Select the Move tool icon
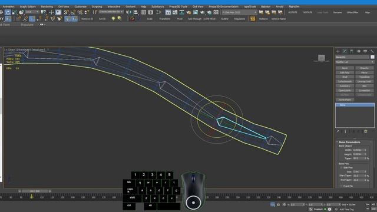 pos(1,12)
